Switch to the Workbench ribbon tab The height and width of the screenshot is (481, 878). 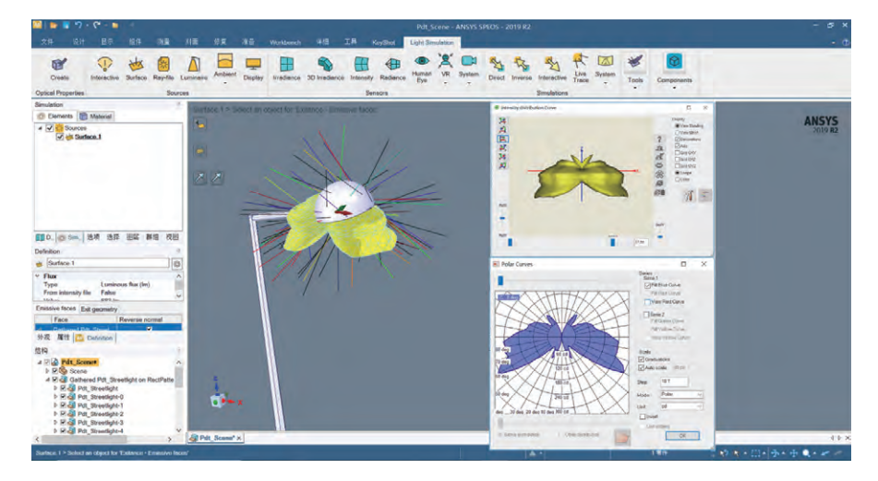(x=285, y=42)
